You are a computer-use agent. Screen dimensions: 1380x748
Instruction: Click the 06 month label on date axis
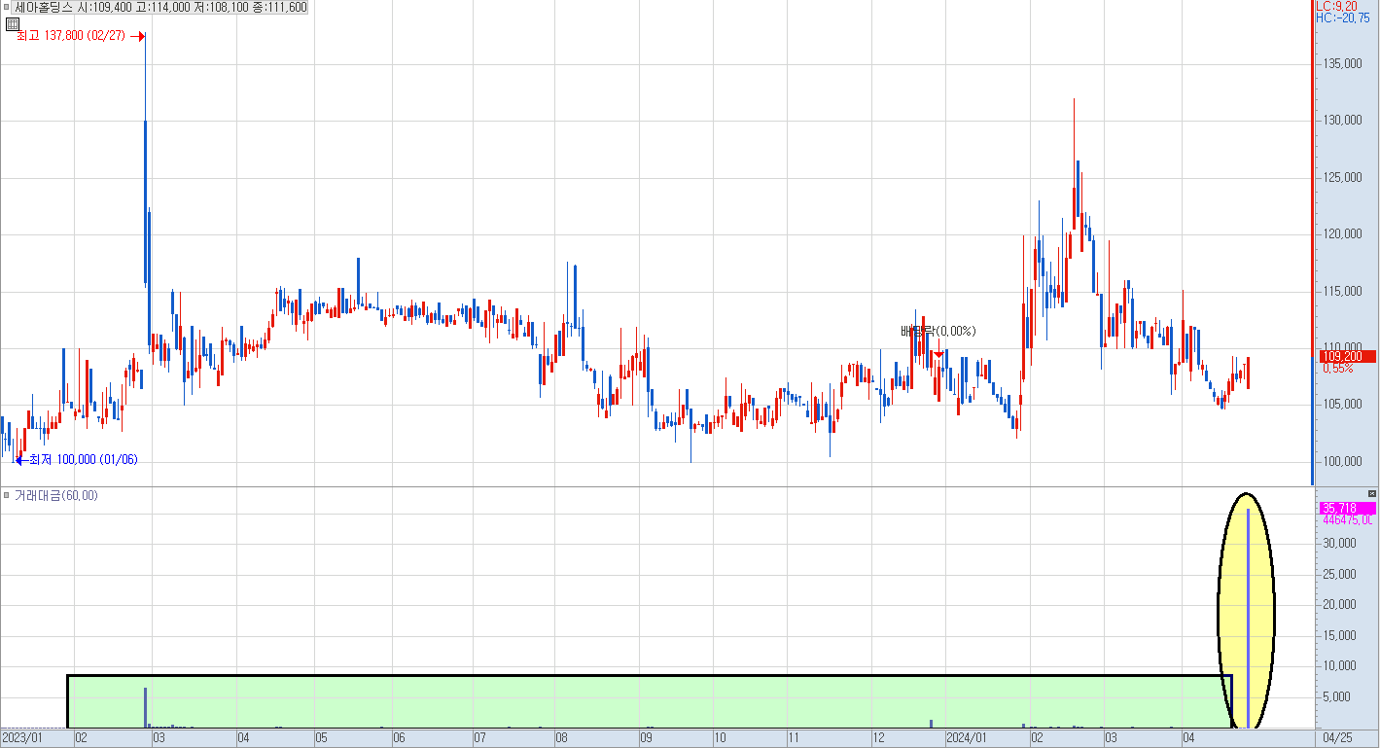(x=399, y=739)
